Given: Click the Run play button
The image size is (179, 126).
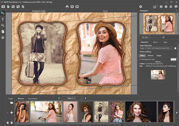Looking at the screenshot, I should 141,7.
